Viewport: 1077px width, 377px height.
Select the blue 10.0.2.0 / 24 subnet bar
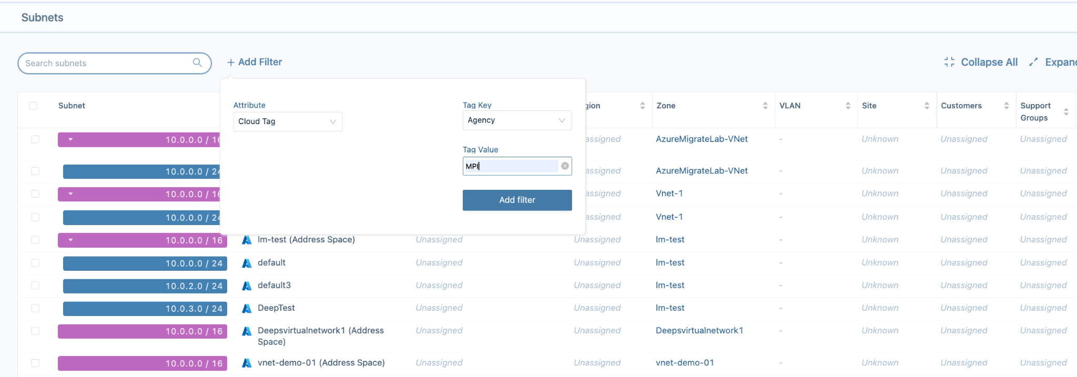pyautogui.click(x=145, y=286)
